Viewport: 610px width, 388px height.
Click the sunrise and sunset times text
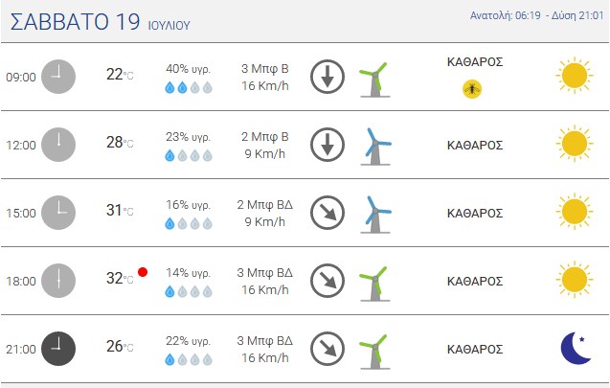coord(536,15)
